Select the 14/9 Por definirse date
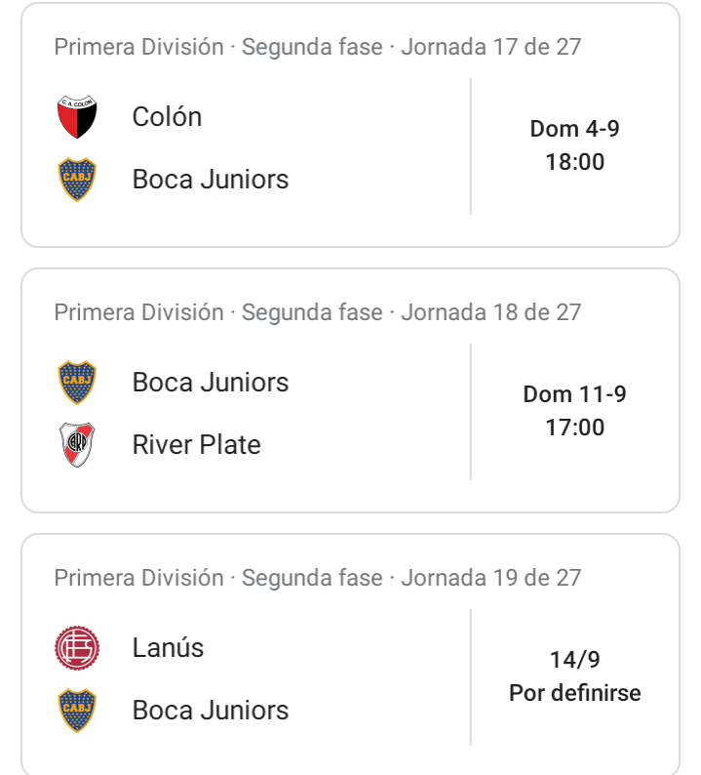Image resolution: width=701 pixels, height=775 pixels. click(x=574, y=676)
